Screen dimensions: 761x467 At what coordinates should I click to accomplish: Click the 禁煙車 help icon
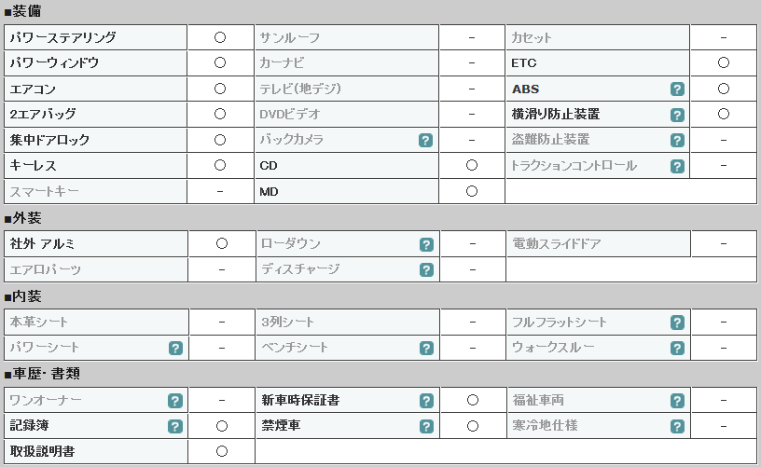tap(426, 426)
